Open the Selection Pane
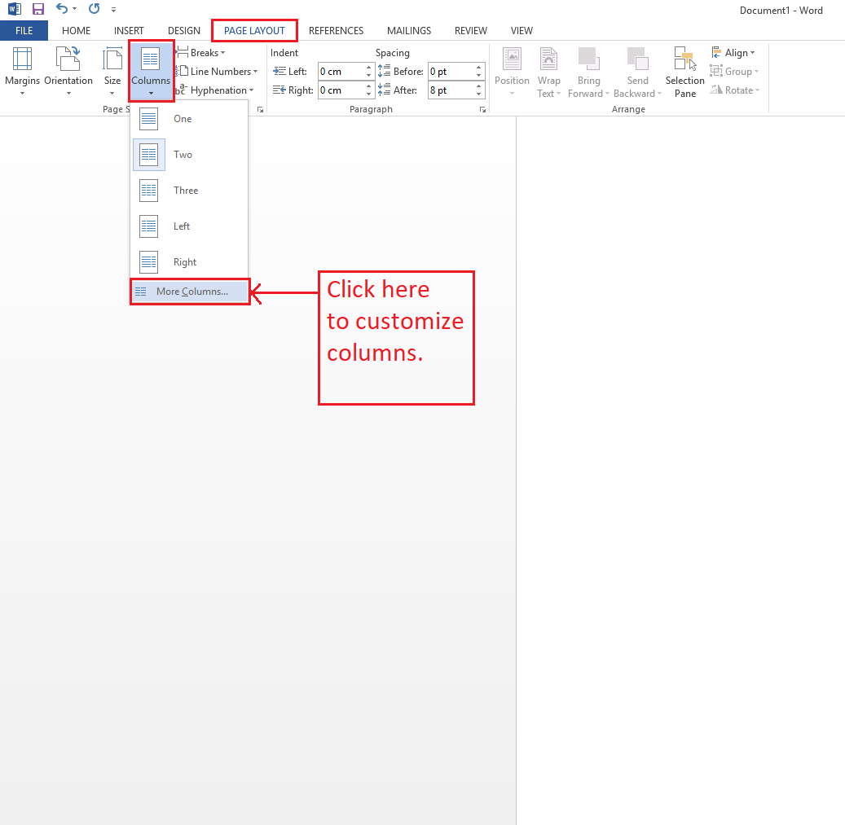The height and width of the screenshot is (825, 845). [x=684, y=72]
